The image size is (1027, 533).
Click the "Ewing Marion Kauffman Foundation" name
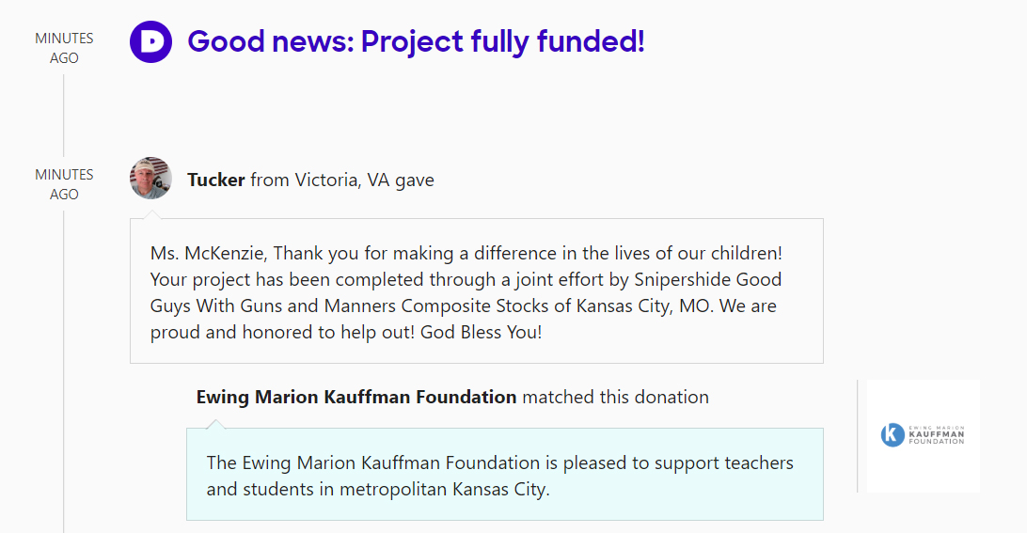[356, 397]
